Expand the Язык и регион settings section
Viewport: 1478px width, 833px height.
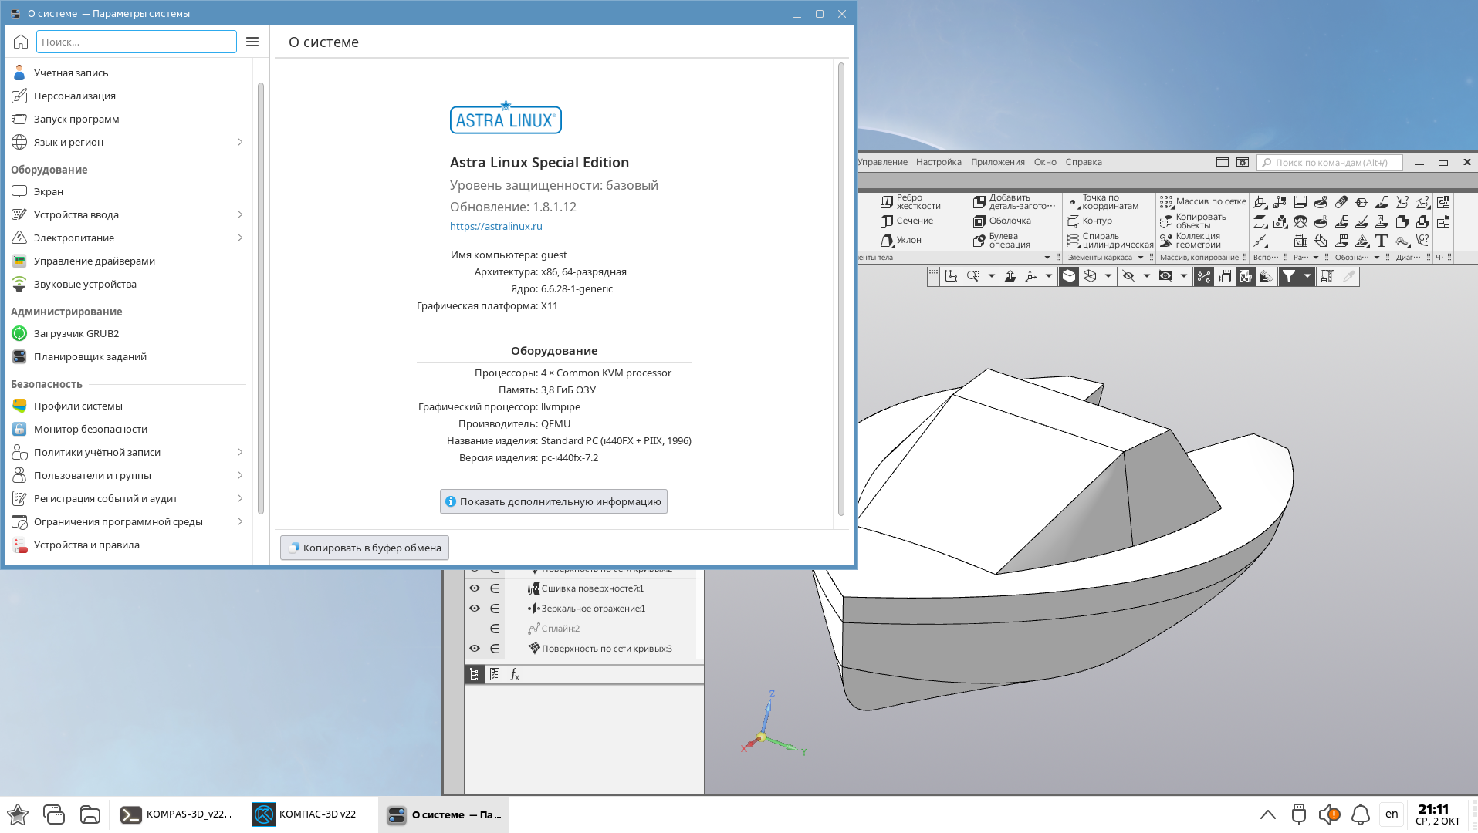(x=239, y=142)
